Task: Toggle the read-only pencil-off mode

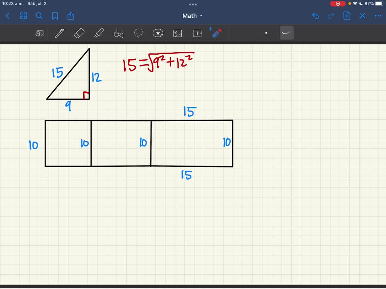Action: tap(362, 16)
